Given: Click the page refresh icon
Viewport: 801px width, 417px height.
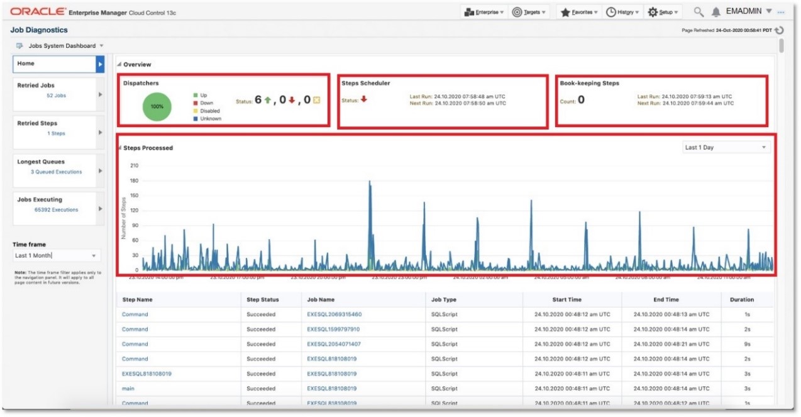Looking at the screenshot, I should (x=780, y=30).
